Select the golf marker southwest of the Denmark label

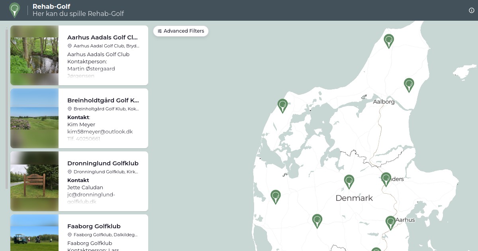pyautogui.click(x=317, y=221)
